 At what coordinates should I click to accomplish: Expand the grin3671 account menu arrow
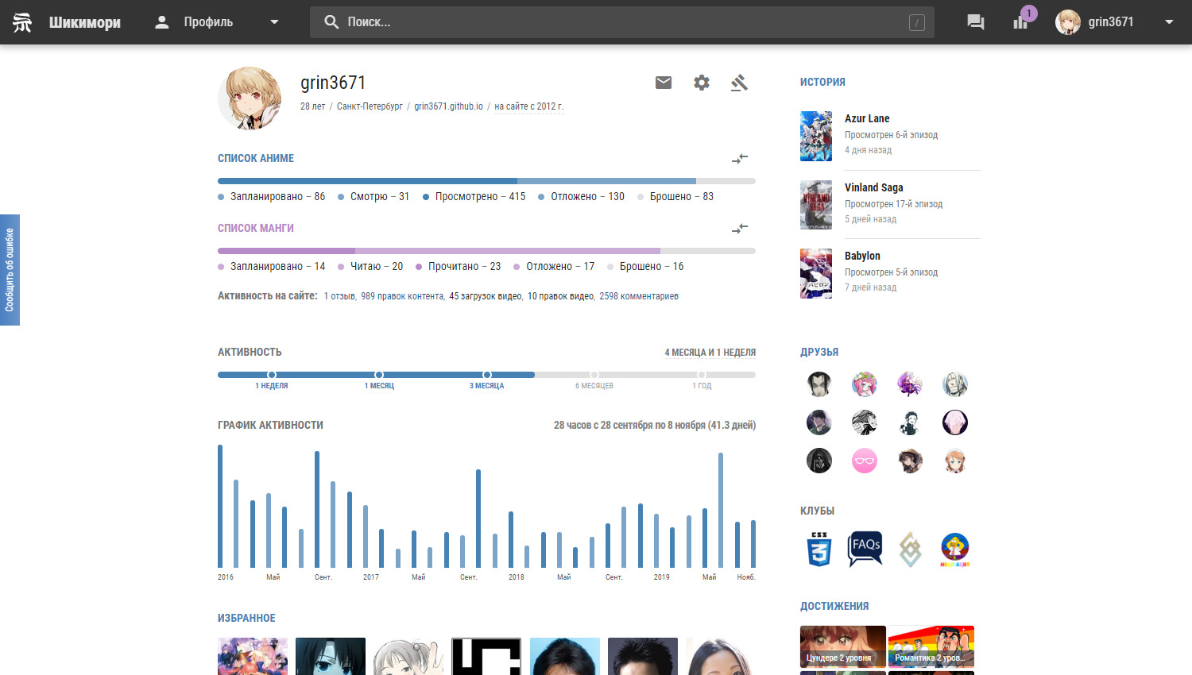[x=1169, y=22]
